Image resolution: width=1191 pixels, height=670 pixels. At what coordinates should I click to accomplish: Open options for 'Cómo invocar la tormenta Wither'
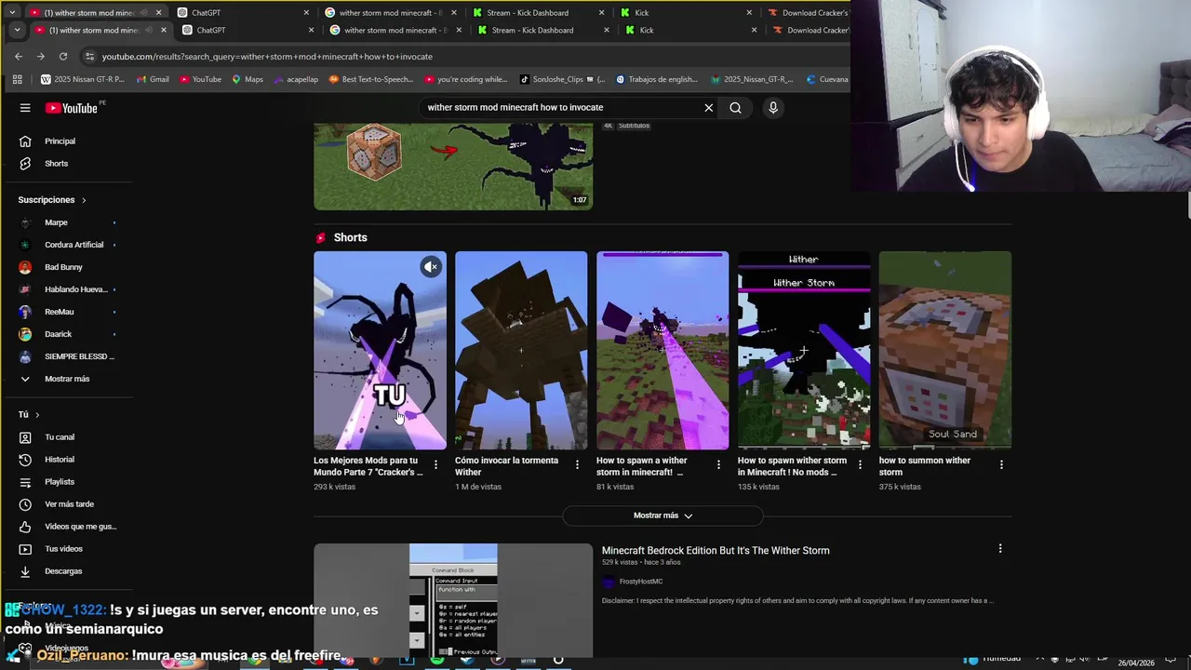tap(577, 464)
